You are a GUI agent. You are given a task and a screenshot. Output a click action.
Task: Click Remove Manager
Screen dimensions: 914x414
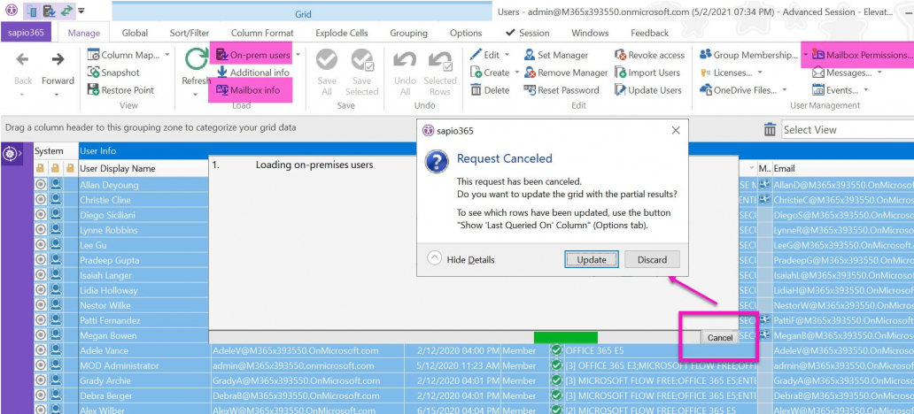[565, 73]
